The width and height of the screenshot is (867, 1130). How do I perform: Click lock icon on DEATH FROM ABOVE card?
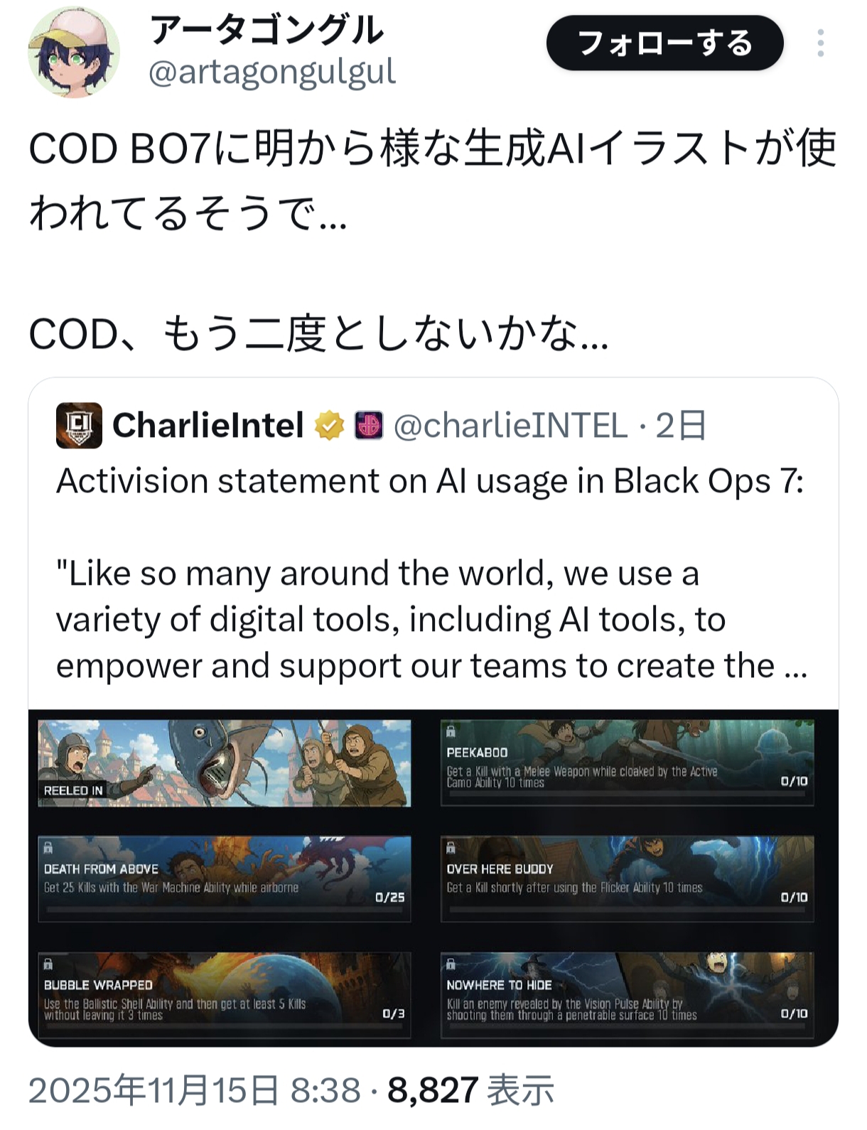coord(48,847)
